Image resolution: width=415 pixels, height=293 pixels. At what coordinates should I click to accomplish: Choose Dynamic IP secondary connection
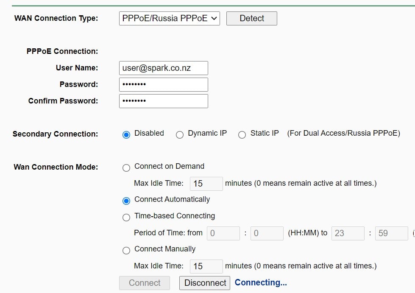click(x=180, y=134)
